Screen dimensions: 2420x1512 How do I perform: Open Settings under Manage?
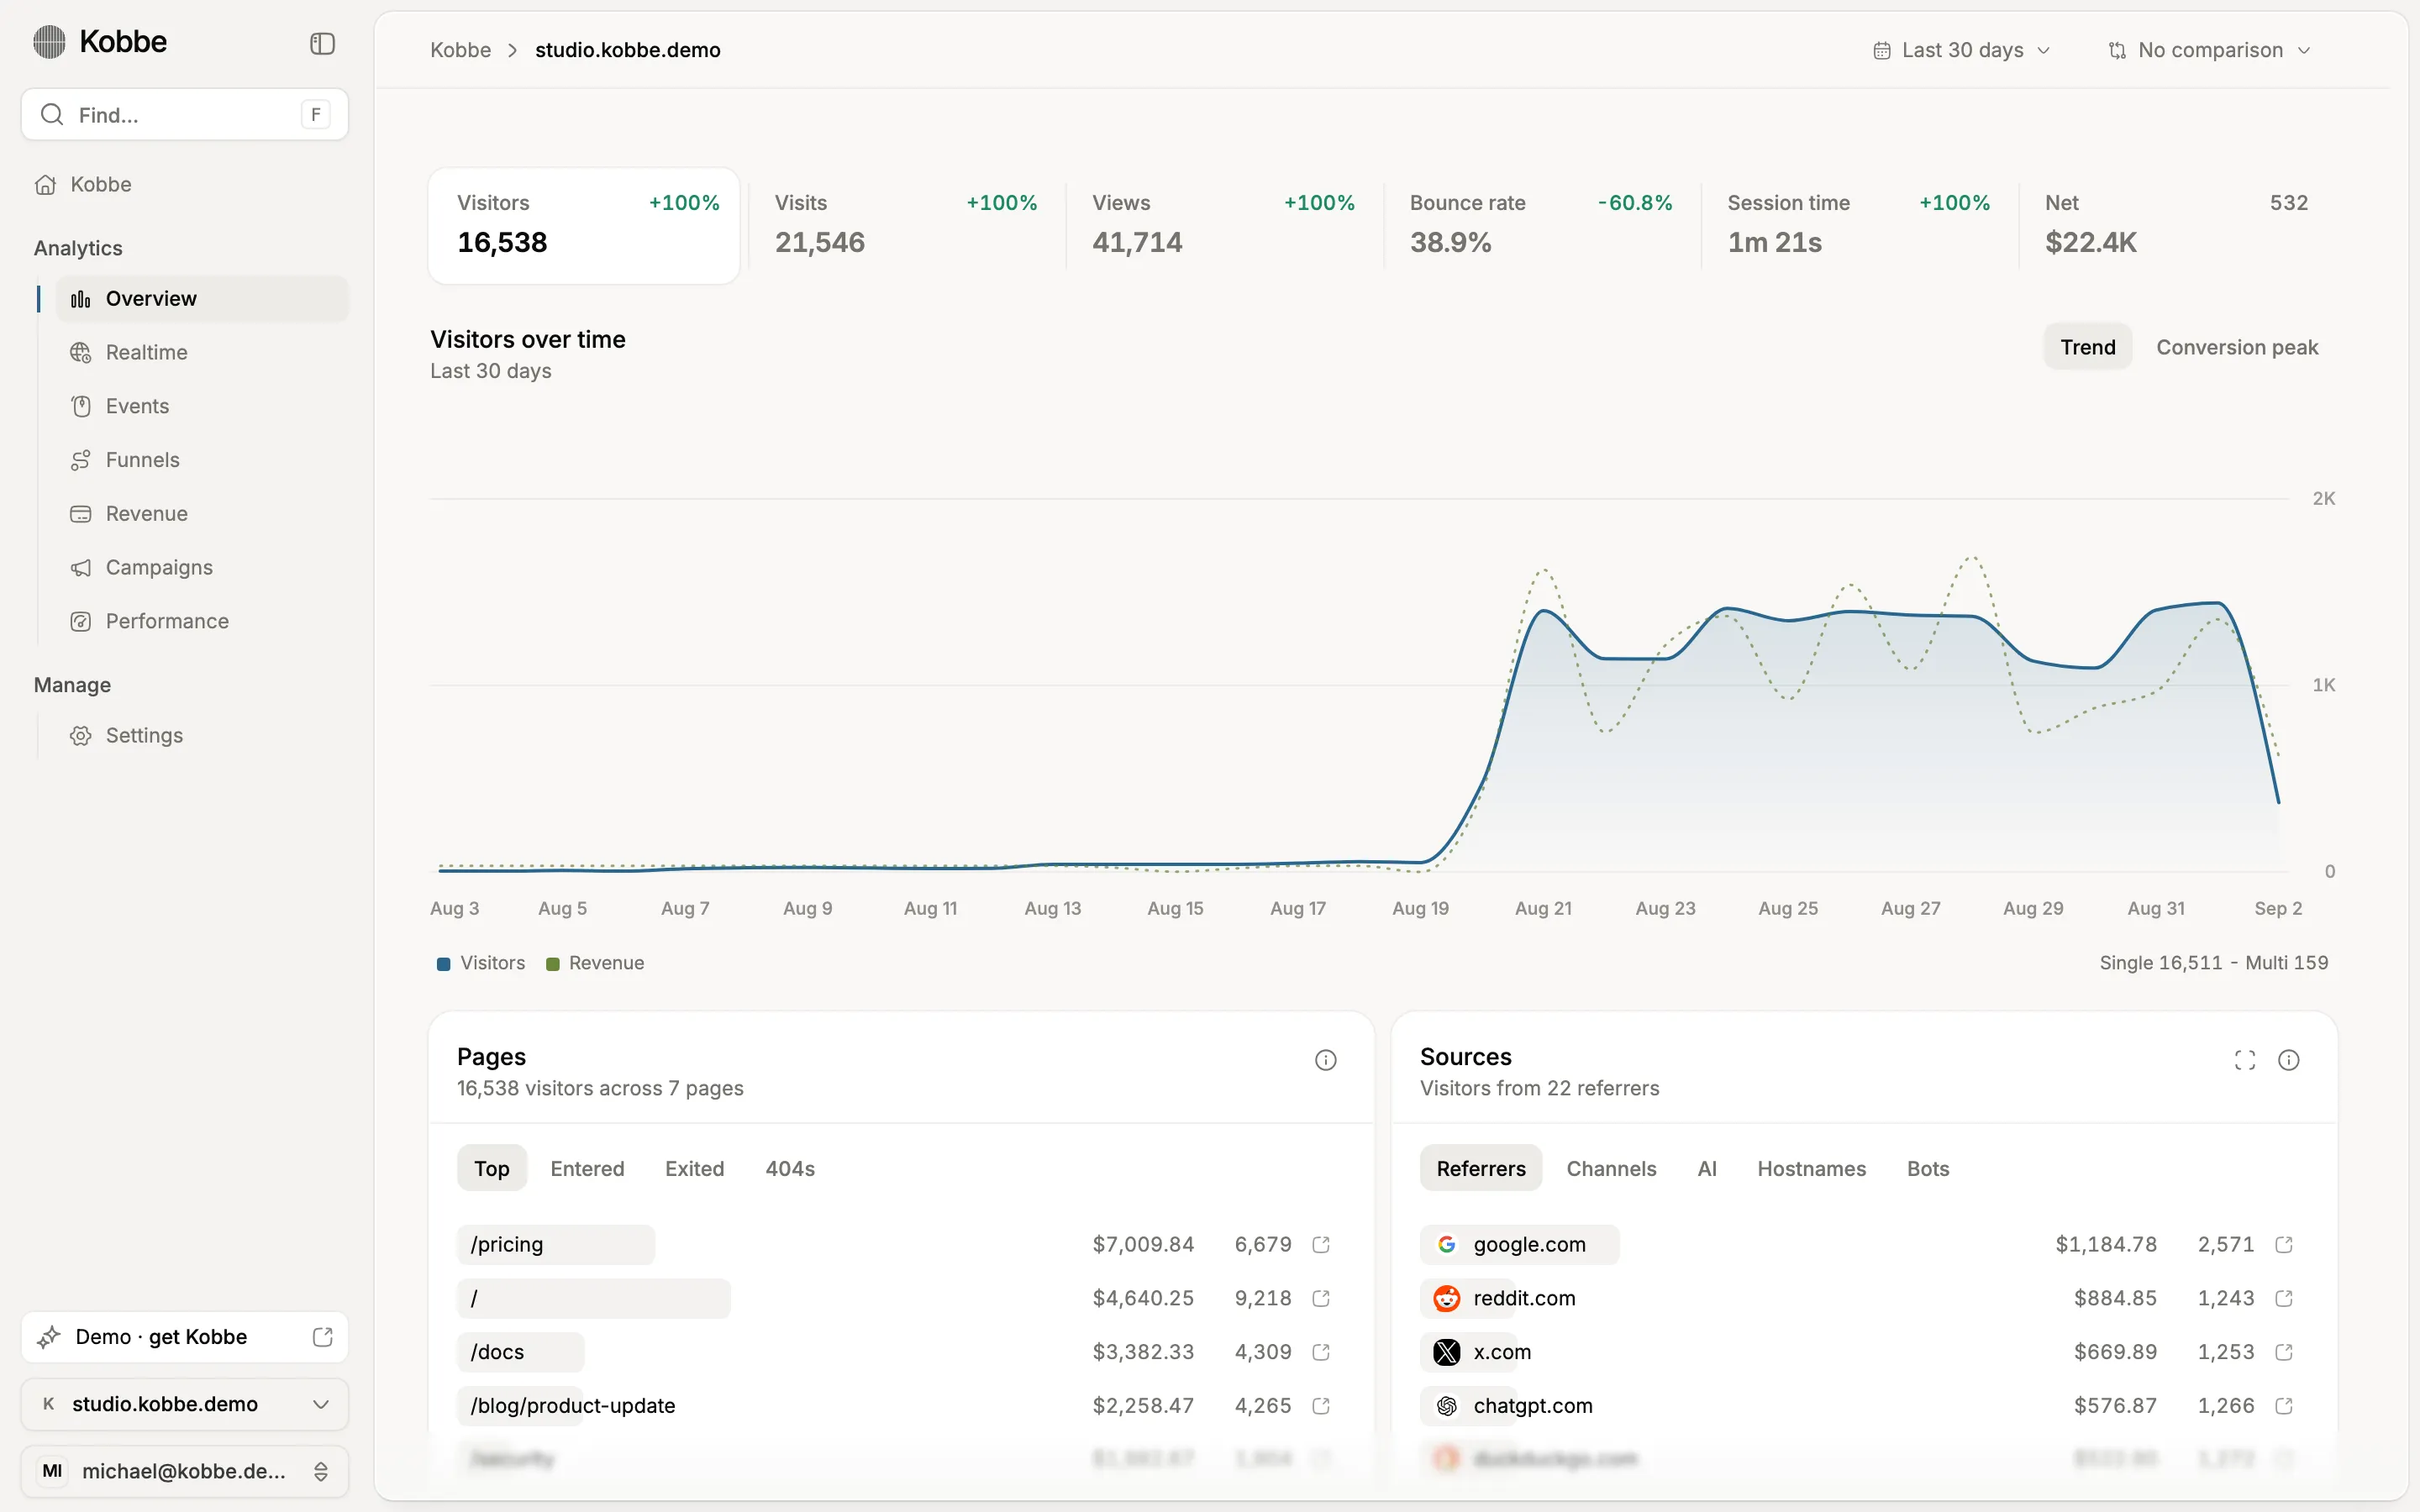tap(202, 735)
